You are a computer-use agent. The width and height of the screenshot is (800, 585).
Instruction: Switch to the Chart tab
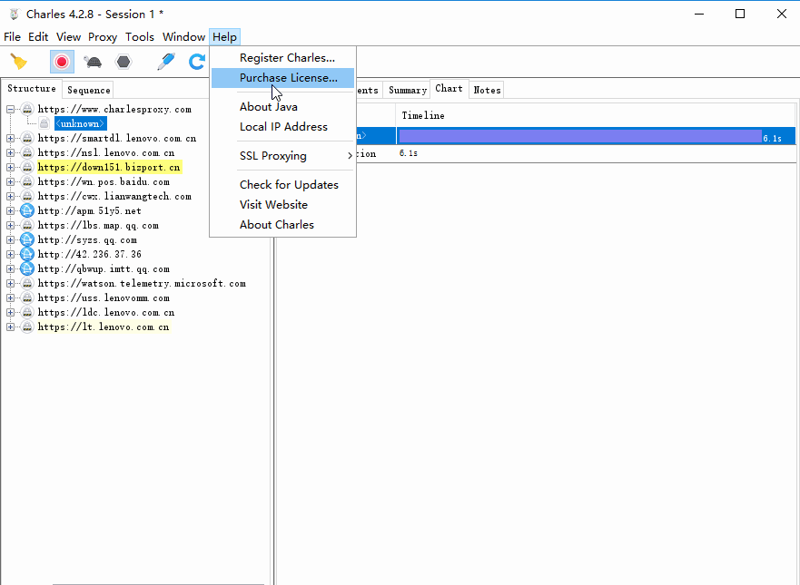(449, 89)
